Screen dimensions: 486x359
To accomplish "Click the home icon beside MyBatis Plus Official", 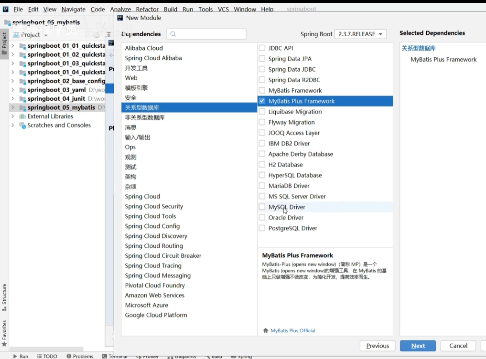I will (x=266, y=330).
